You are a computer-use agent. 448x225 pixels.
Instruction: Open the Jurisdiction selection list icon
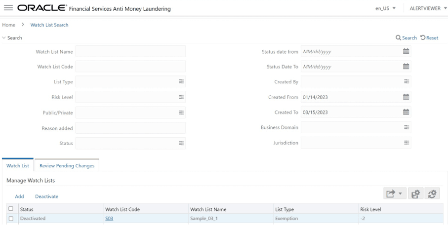click(x=407, y=143)
